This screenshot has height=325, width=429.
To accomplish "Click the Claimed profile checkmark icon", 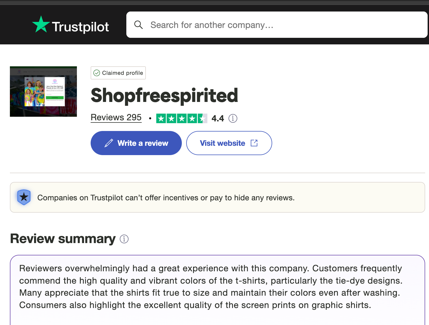I will [97, 73].
